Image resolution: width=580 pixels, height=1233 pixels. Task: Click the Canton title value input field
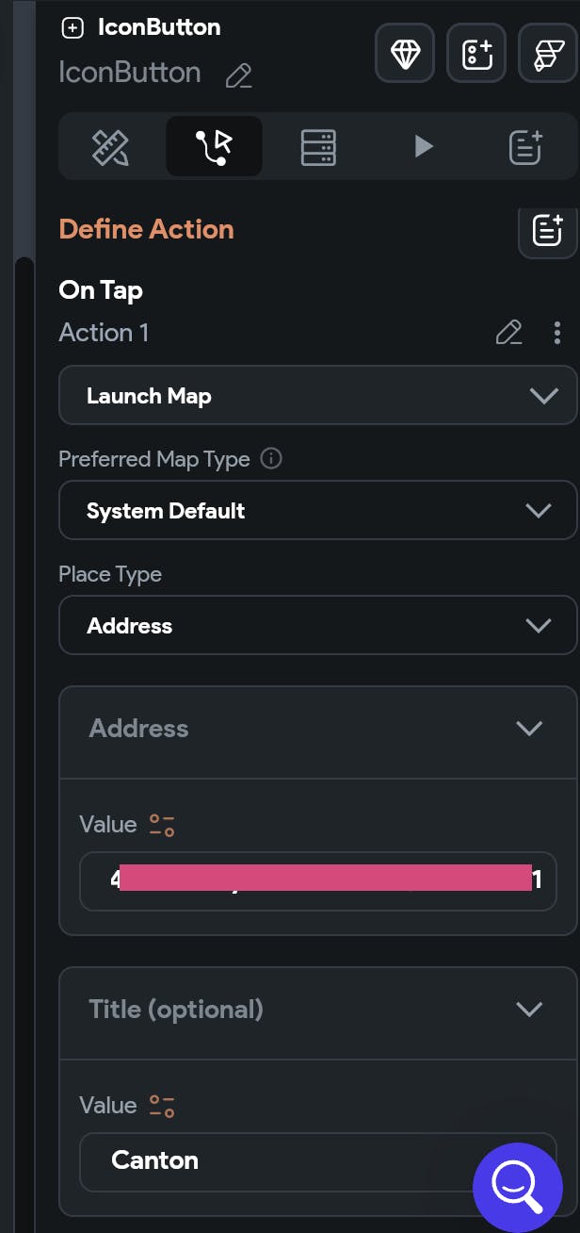tap(282, 1160)
